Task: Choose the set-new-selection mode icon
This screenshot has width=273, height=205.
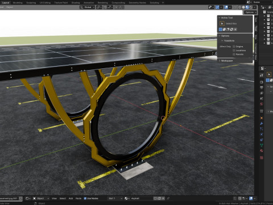Action: [221, 30]
